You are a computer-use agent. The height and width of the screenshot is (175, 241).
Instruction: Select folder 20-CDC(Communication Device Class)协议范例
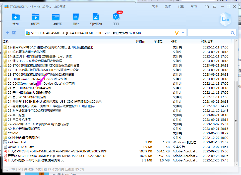(x=41, y=84)
